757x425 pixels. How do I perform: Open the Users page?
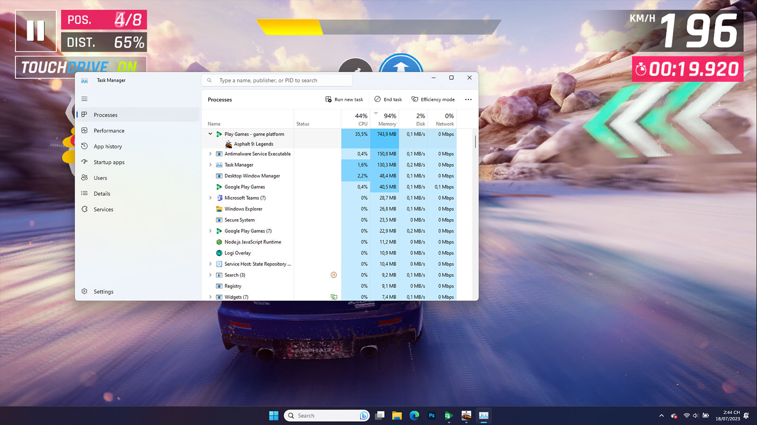click(x=138, y=178)
